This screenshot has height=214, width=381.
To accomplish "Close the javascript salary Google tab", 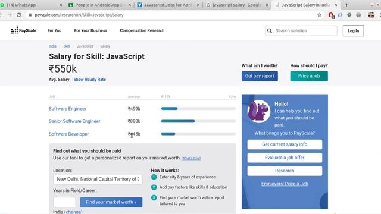I will (267, 5).
